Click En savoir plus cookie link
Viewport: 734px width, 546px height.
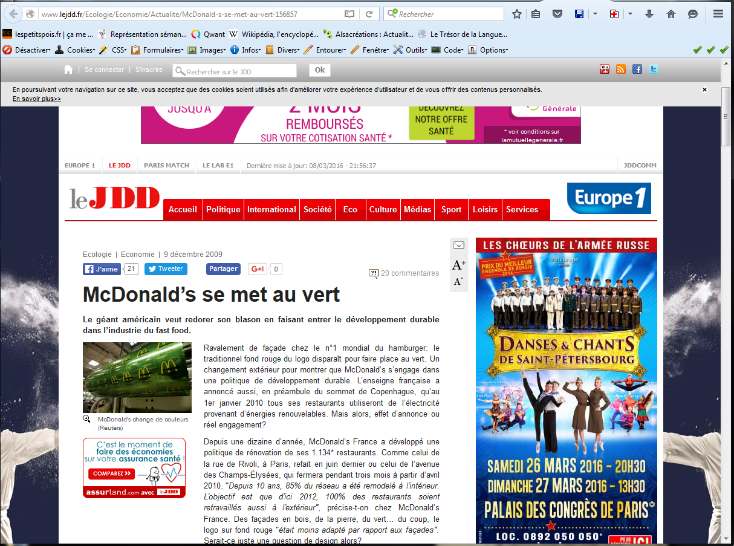click(x=37, y=99)
